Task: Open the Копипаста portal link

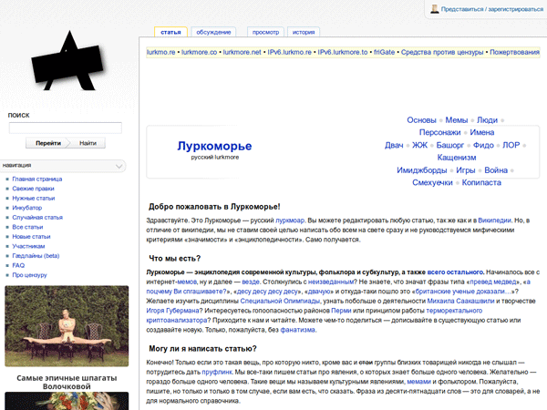Action: pyautogui.click(x=481, y=183)
